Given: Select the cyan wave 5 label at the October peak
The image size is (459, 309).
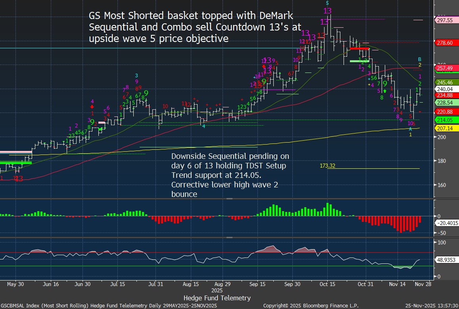Looking at the screenshot, I should coord(327,3).
